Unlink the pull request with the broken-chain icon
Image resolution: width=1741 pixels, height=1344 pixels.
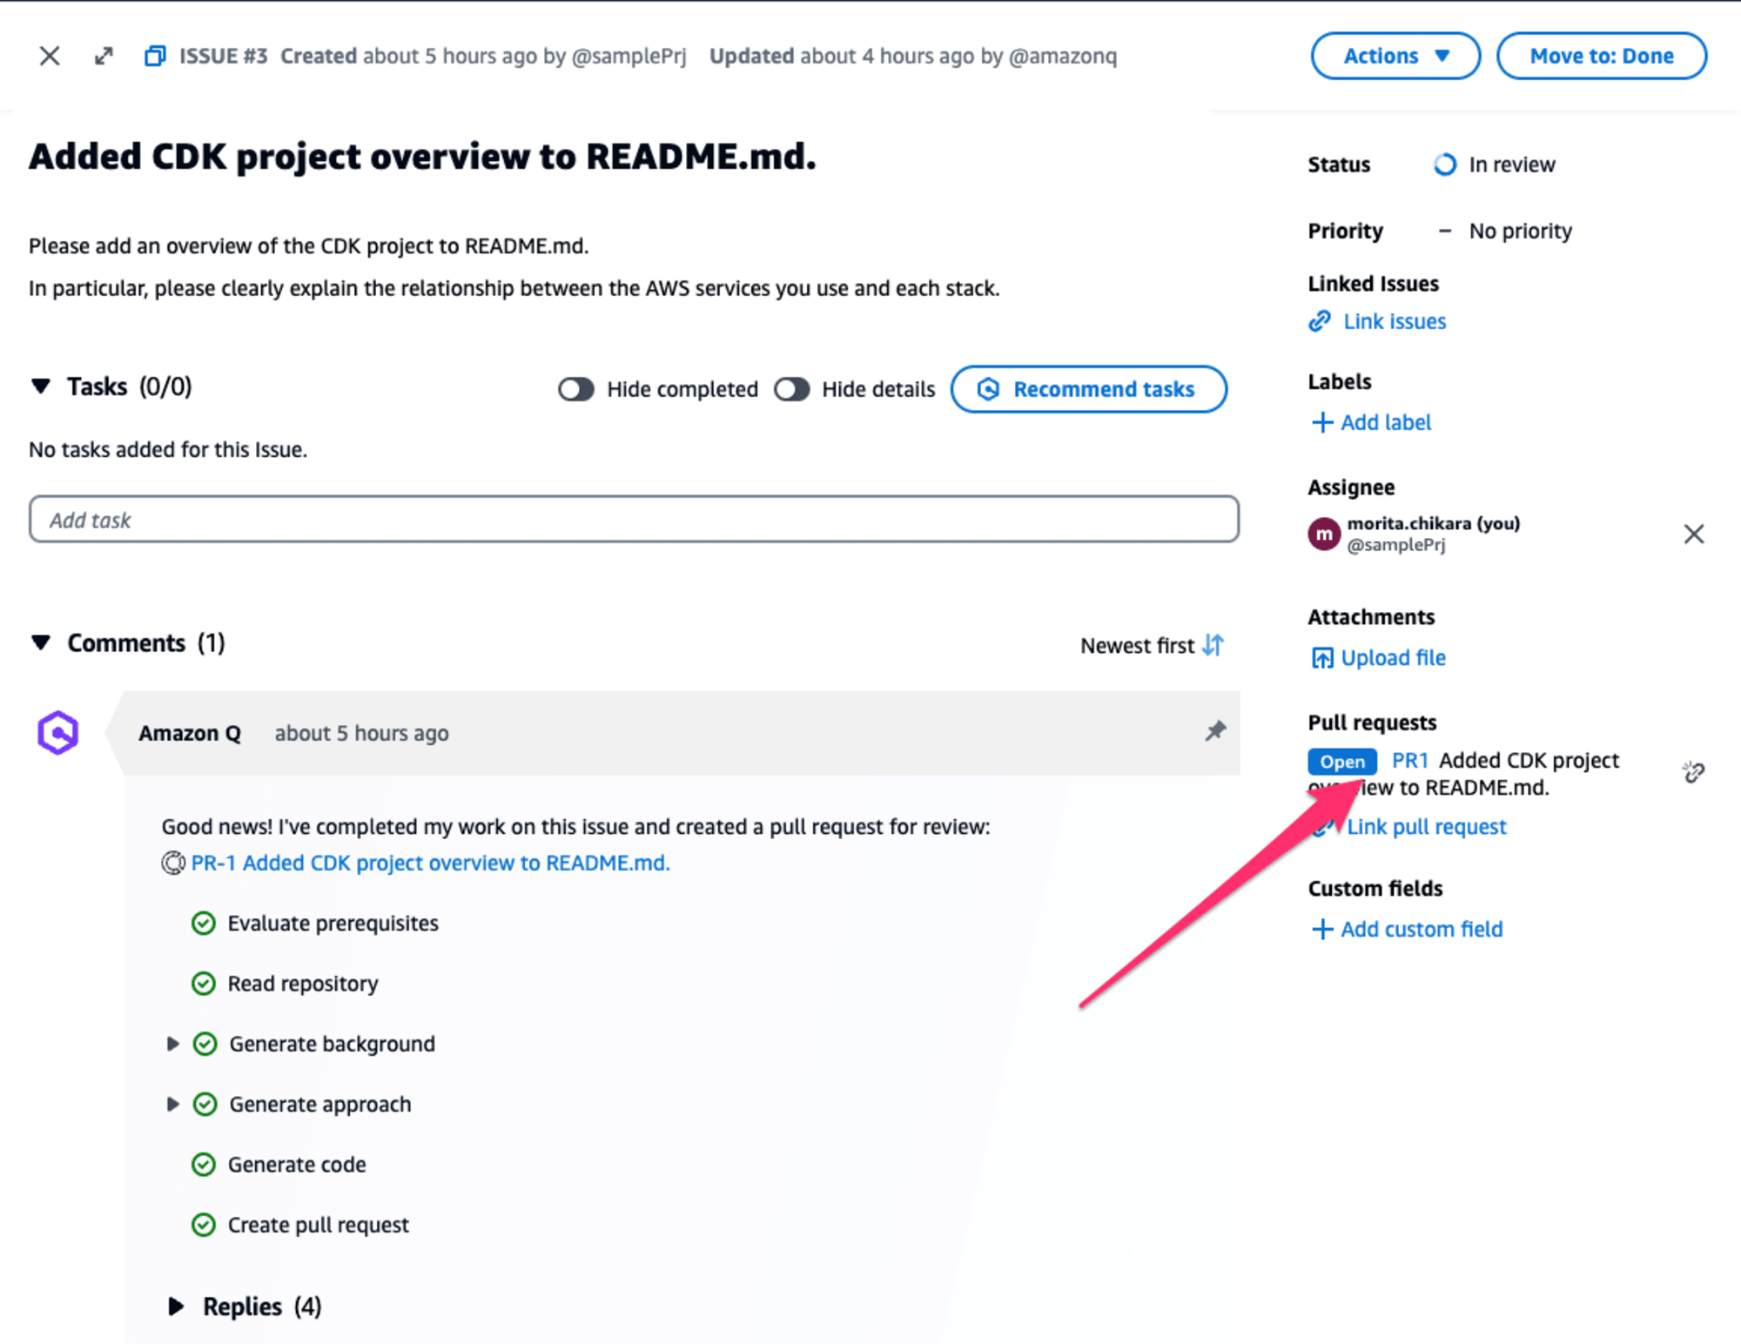(x=1693, y=772)
